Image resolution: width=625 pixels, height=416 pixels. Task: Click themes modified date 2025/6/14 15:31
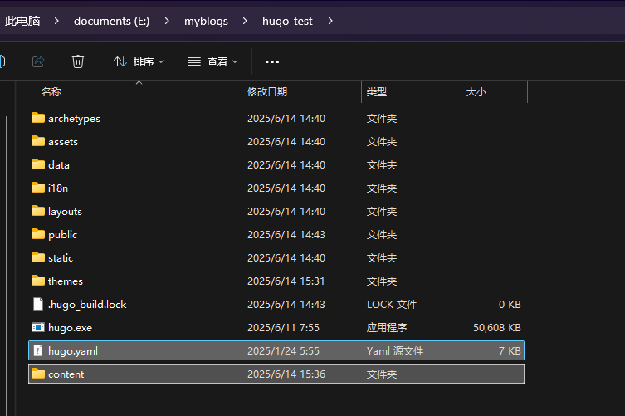tap(286, 281)
